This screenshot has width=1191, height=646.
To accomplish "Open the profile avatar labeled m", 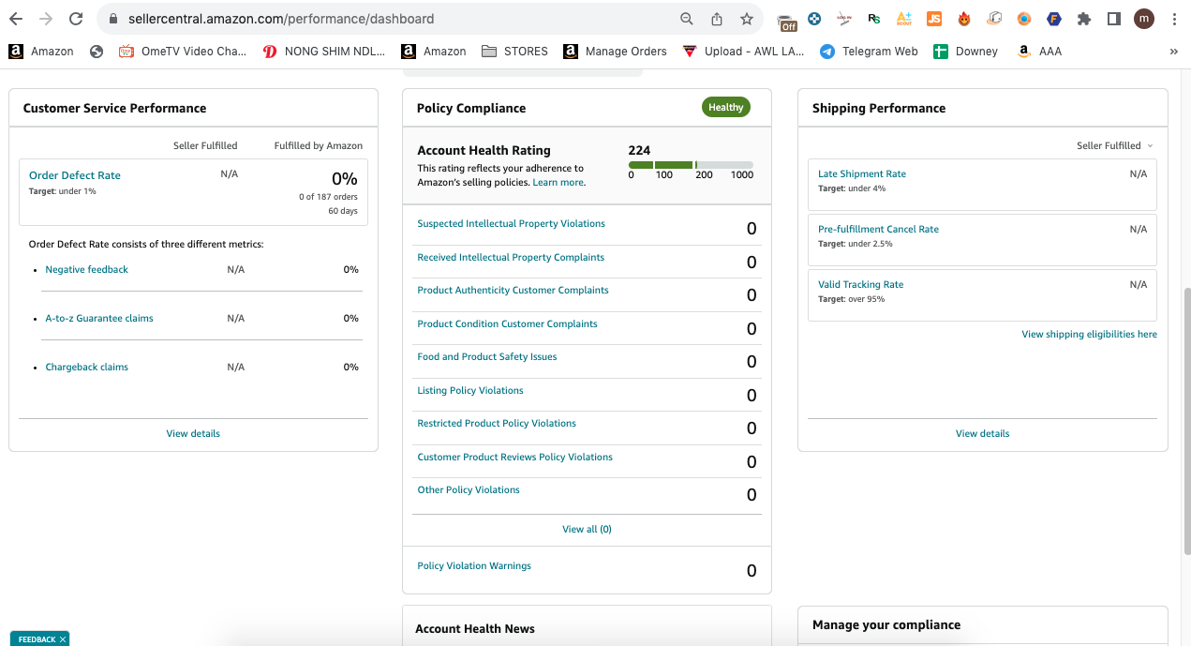I will pos(1144,19).
